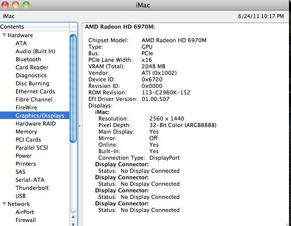The height and width of the screenshot is (226, 291).
Task: Select Thunderbolt in sidebar
Action: click(32, 188)
